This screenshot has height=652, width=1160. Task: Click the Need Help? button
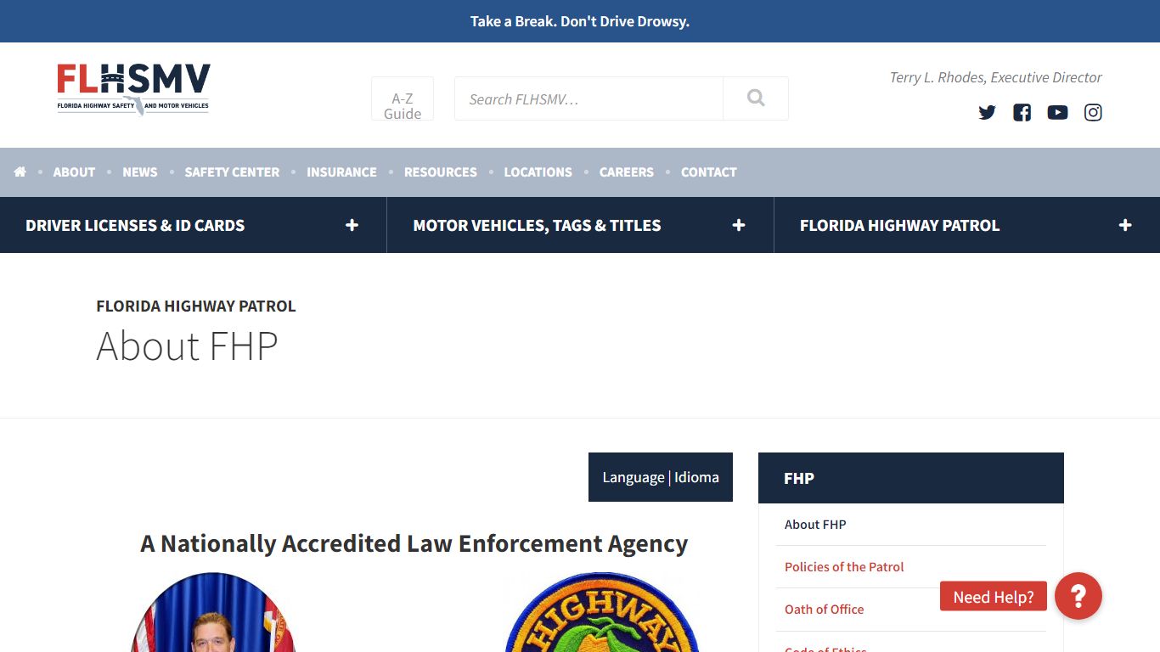click(994, 596)
